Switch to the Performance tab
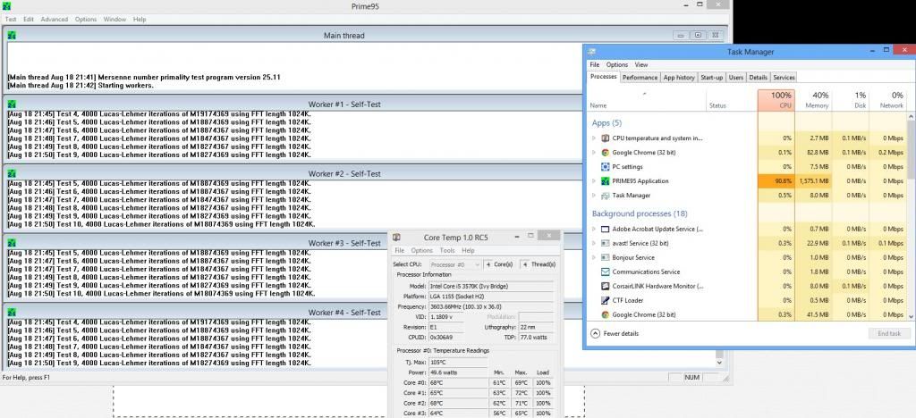Image resolution: width=916 pixels, height=418 pixels. point(640,78)
